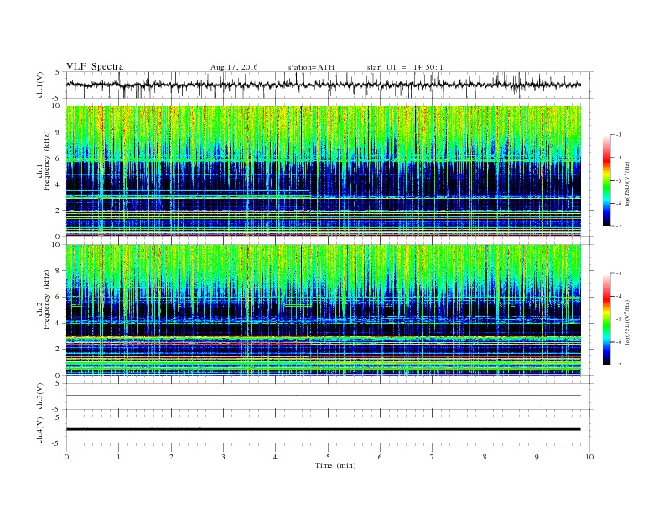This screenshot has height=513, width=664.
Task: Click the time-axis tick label "7"
Action: click(x=433, y=457)
